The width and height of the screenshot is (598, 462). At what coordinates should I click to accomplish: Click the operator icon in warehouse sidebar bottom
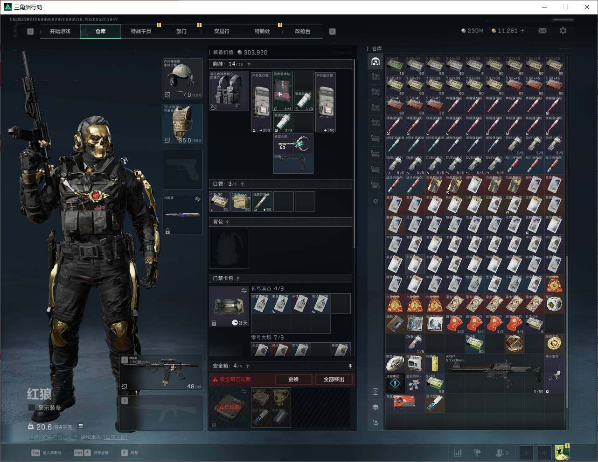[375, 392]
